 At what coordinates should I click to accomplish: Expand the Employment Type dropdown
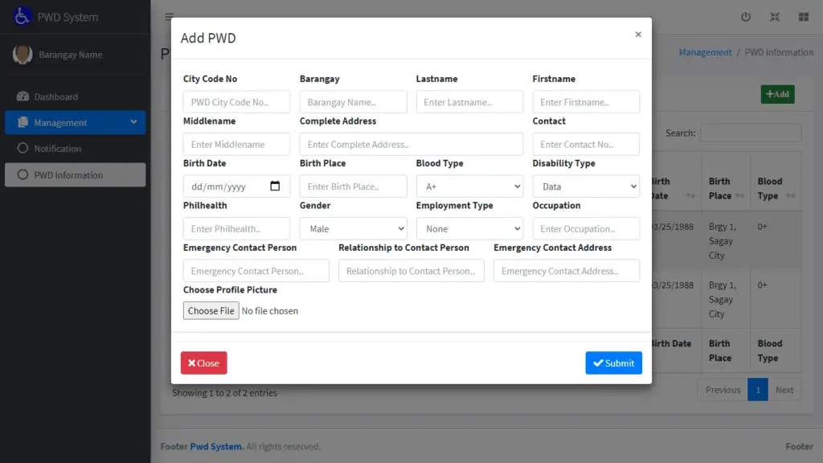pos(469,228)
